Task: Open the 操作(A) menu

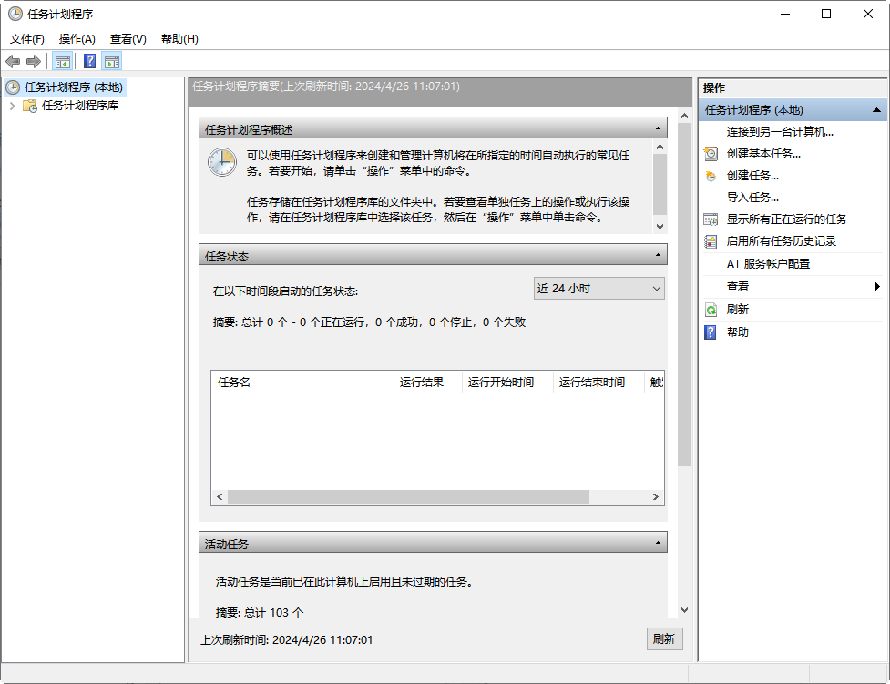Action: pos(77,38)
